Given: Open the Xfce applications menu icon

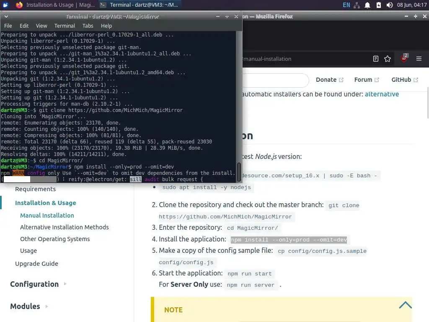Looking at the screenshot, I should tap(5, 5).
